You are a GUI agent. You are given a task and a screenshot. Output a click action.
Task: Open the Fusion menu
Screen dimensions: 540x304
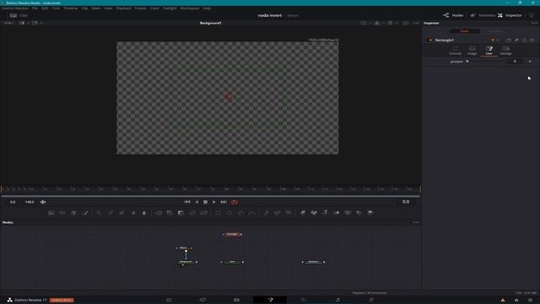[140, 8]
